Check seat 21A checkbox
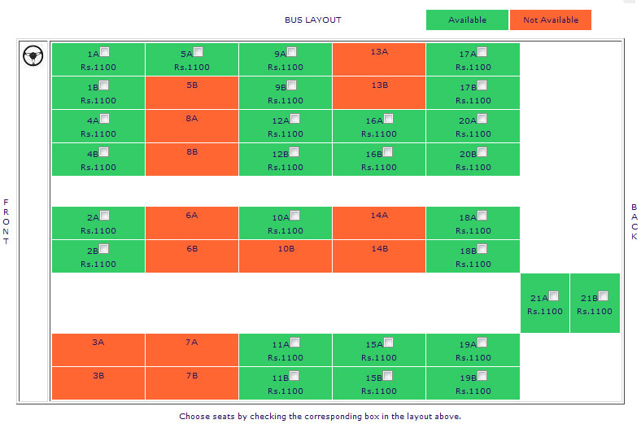The image size is (641, 424). (x=554, y=295)
